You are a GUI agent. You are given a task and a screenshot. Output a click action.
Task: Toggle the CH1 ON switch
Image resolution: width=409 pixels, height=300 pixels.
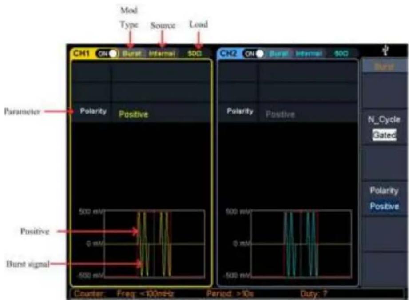(107, 54)
